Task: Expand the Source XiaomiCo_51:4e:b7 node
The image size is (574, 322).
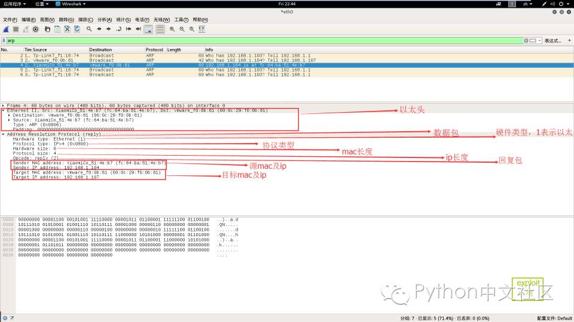Action: pyautogui.click(x=9, y=120)
